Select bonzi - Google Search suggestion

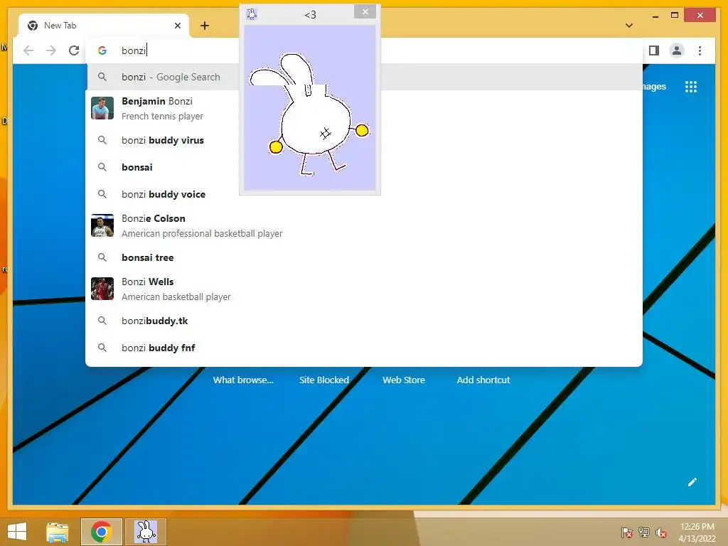[364, 77]
